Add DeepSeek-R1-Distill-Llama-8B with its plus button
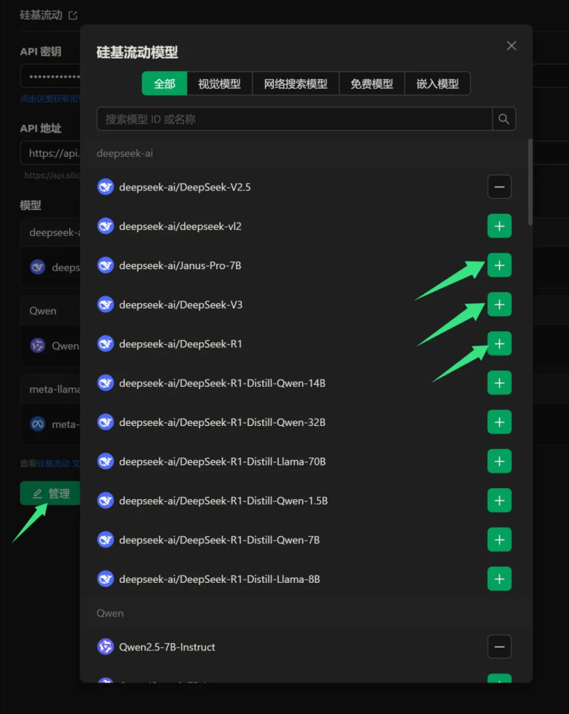The width and height of the screenshot is (569, 714). click(x=499, y=579)
